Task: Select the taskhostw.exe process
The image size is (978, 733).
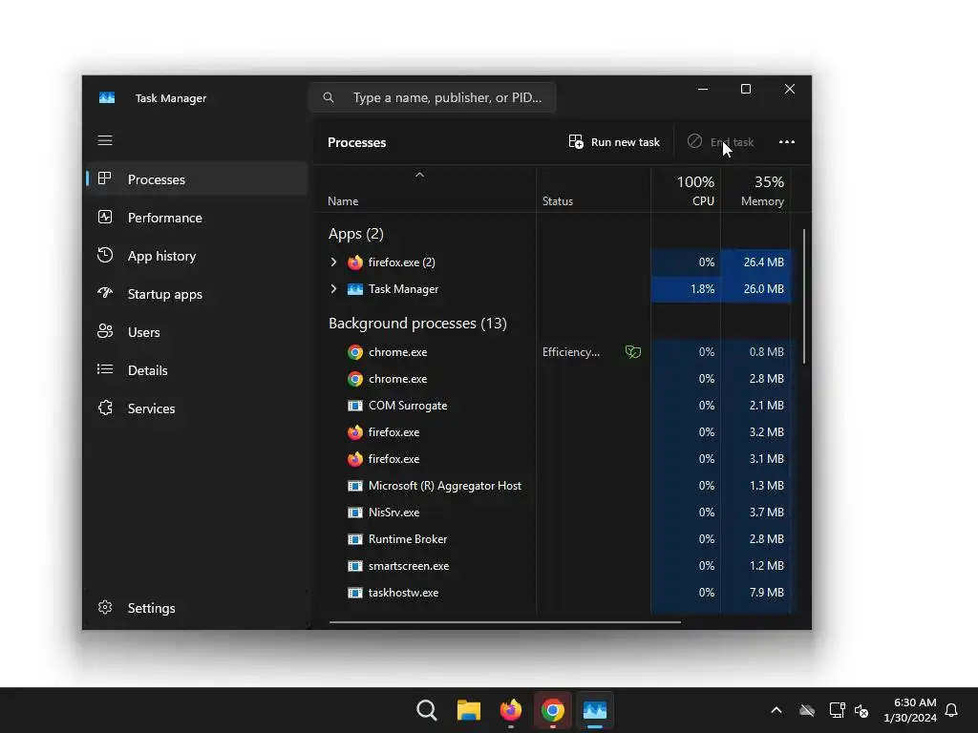Action: (x=560, y=593)
